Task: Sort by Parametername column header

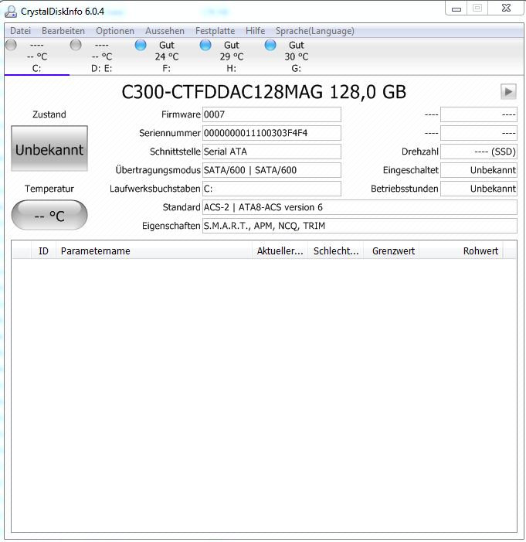Action: click(x=154, y=251)
